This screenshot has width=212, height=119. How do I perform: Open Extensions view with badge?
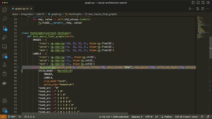(x=5, y=56)
